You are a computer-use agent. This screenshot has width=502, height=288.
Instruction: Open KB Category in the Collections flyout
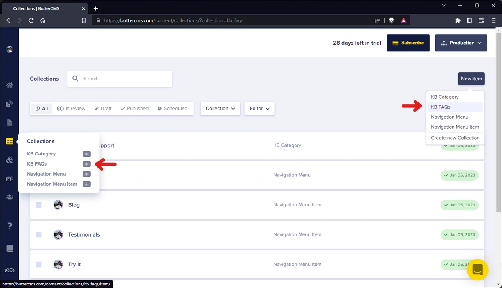(41, 154)
